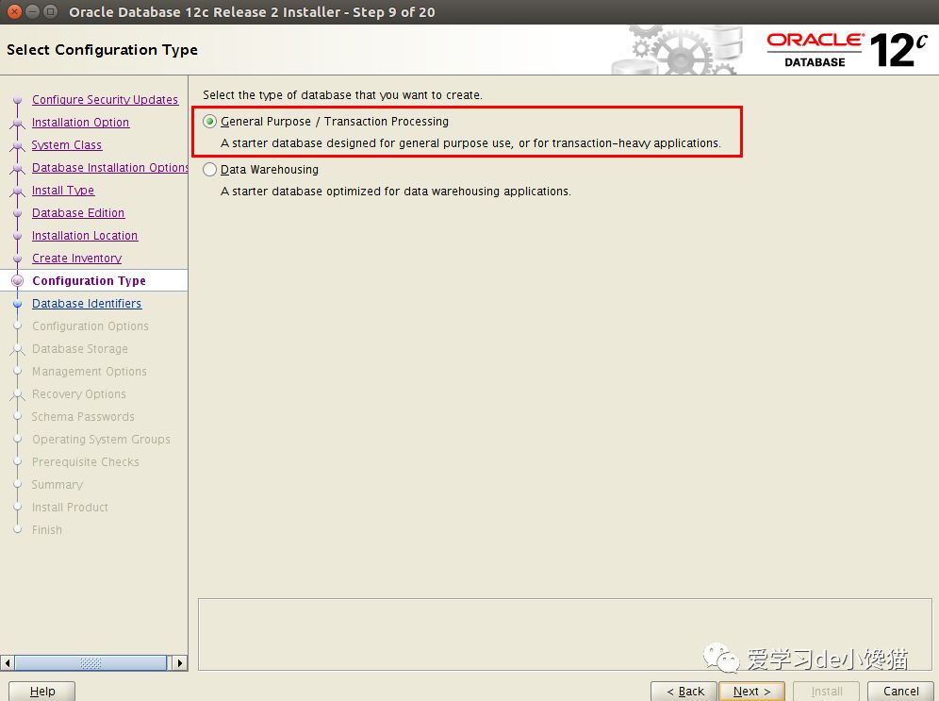Image resolution: width=939 pixels, height=701 pixels.
Task: Open Configure Security Updates step link
Action: [105, 99]
